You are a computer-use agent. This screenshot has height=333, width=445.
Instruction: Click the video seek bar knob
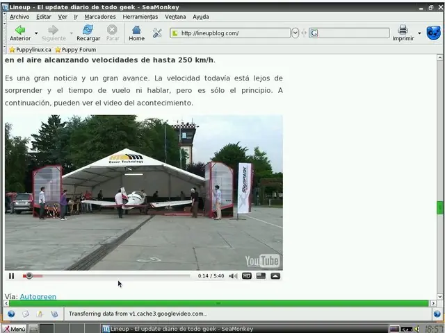29,275
